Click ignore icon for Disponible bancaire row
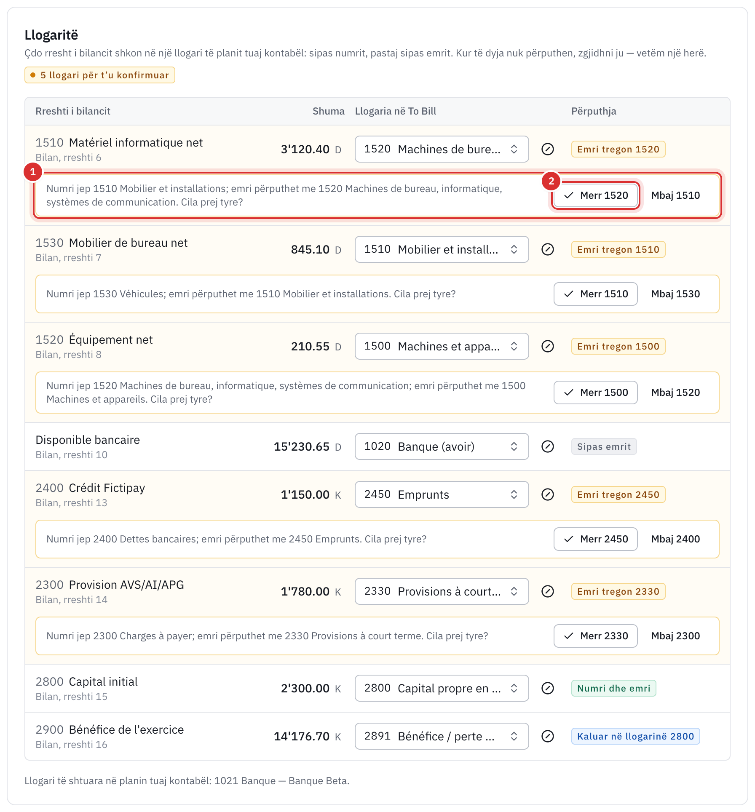The height and width of the screenshot is (812, 755). coord(547,446)
